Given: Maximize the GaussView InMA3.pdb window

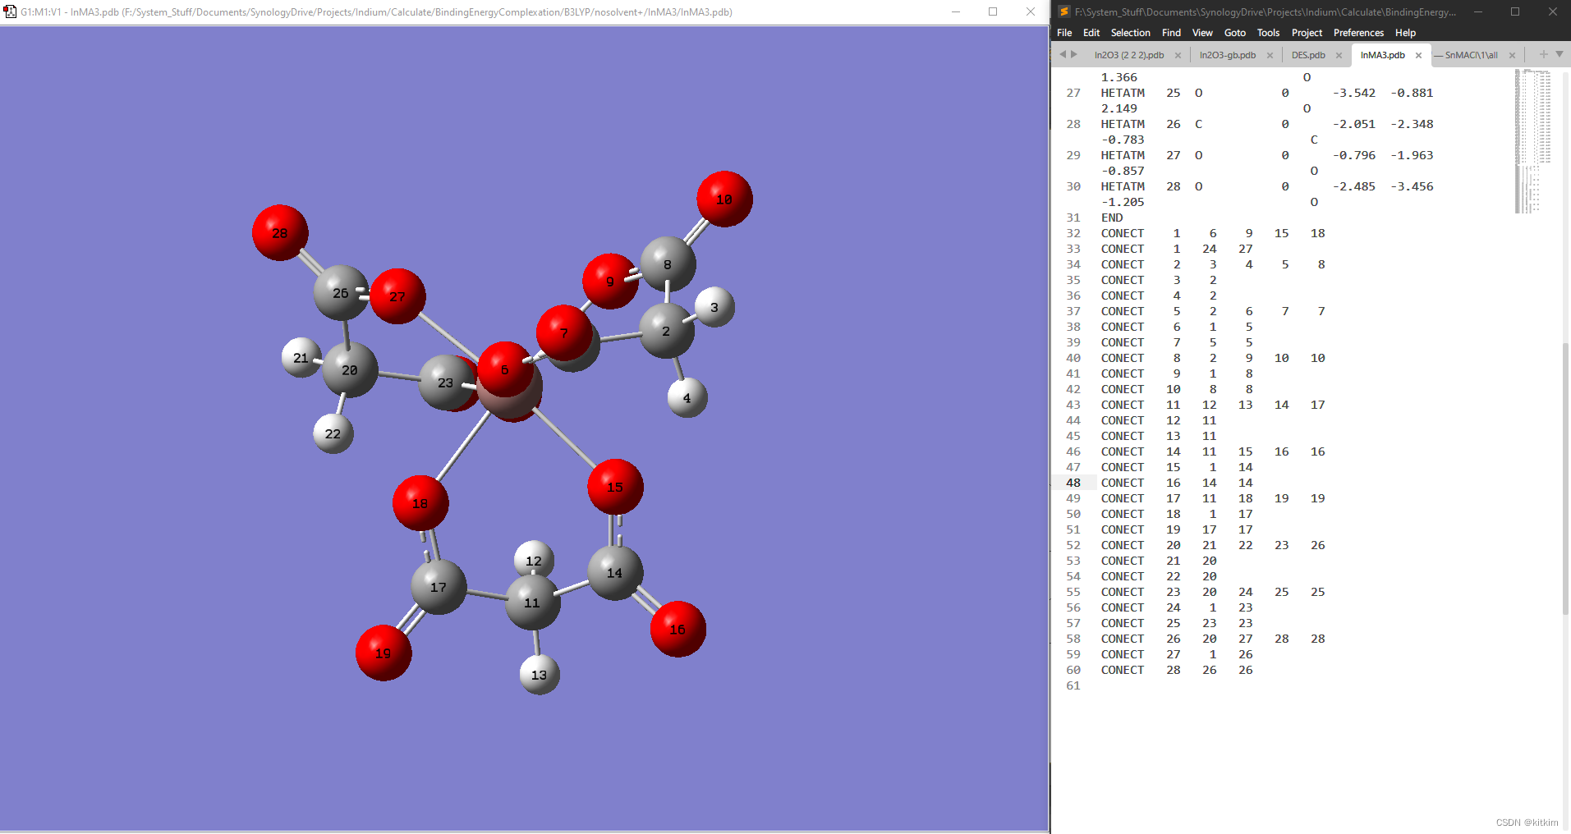Looking at the screenshot, I should tap(993, 11).
